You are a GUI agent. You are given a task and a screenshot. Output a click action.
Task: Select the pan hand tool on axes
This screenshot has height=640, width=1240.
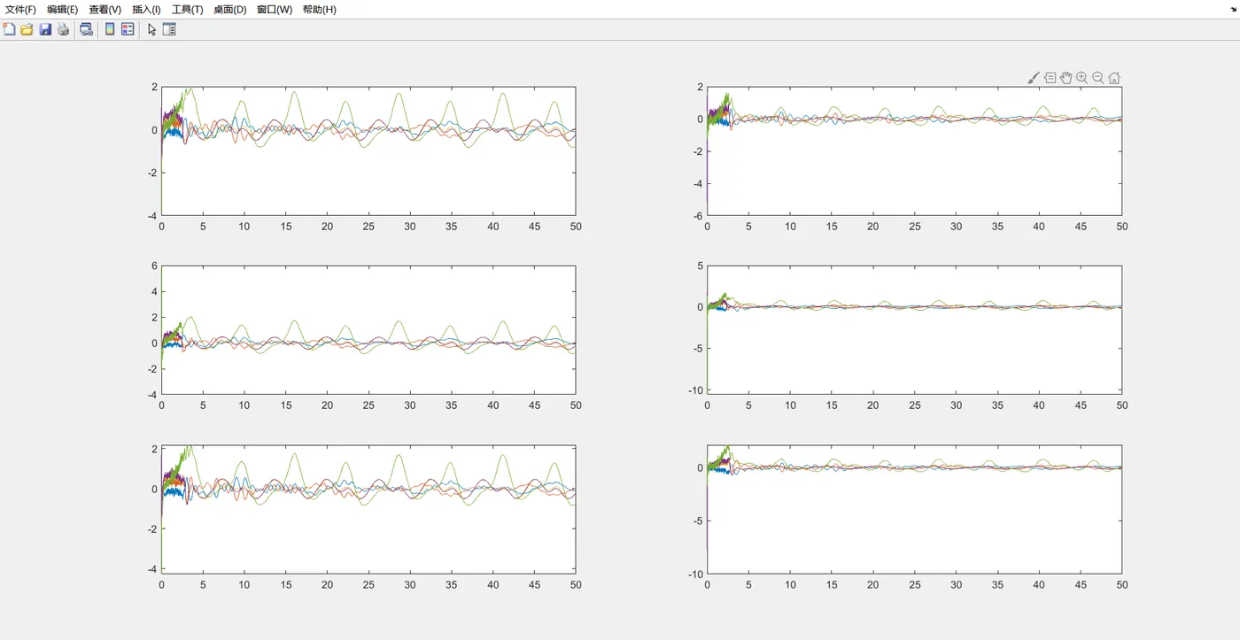pyautogui.click(x=1066, y=78)
